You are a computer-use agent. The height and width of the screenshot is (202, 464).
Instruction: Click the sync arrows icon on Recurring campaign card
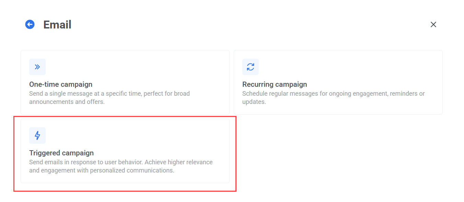[x=250, y=67]
